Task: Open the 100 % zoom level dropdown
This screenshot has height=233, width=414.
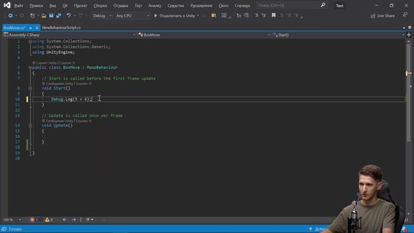Action: 12,220
